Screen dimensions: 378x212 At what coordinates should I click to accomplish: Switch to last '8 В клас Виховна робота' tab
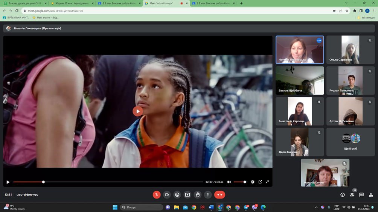(x=213, y=3)
